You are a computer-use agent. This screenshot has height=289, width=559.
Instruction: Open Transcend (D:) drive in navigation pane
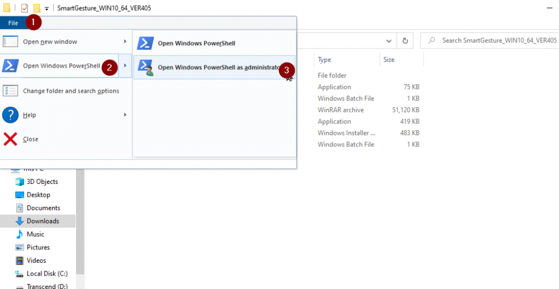click(47, 286)
